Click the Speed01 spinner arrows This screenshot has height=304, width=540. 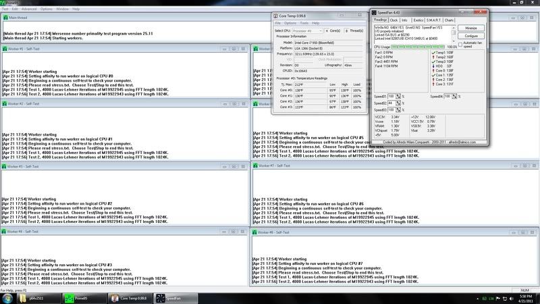point(398,97)
